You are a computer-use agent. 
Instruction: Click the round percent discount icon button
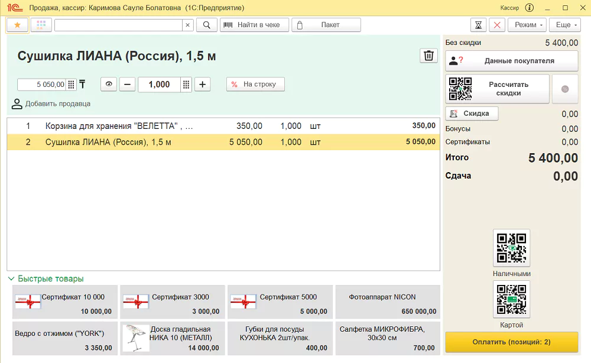(x=565, y=89)
